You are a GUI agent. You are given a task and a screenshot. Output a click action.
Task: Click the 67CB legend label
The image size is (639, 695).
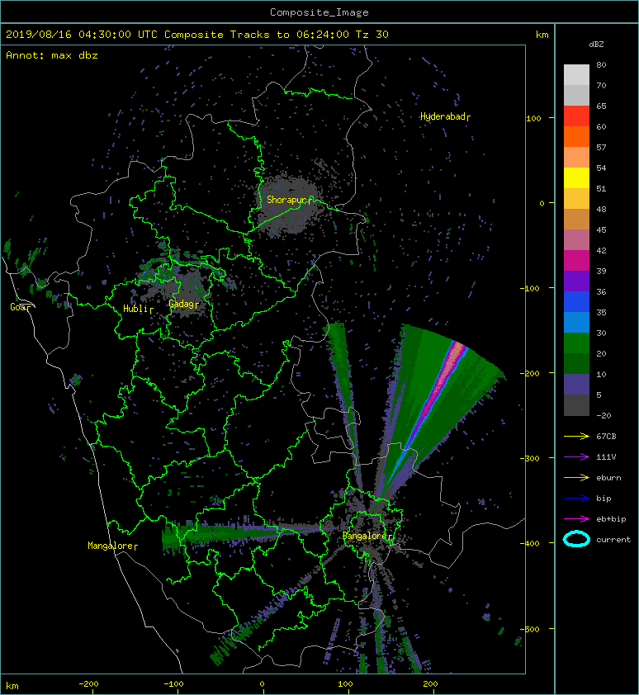(x=606, y=437)
